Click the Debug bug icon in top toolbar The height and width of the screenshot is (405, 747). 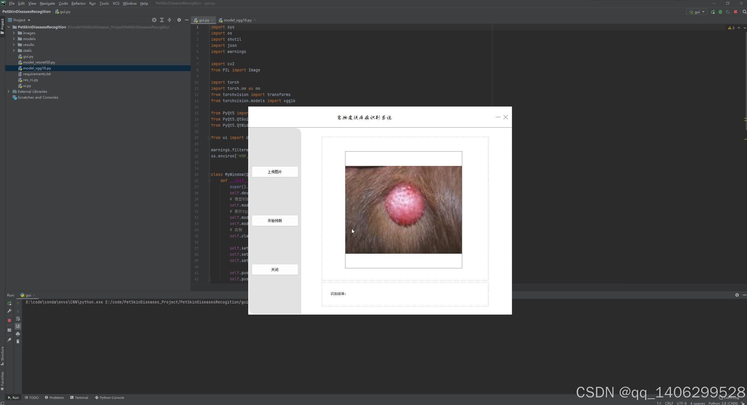[720, 12]
